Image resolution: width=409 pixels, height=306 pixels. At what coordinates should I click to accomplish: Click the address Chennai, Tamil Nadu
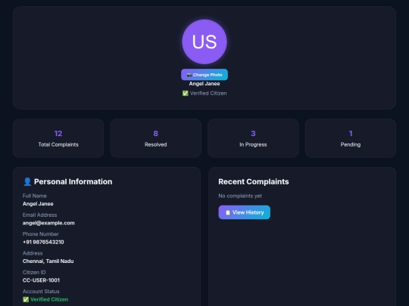point(48,261)
